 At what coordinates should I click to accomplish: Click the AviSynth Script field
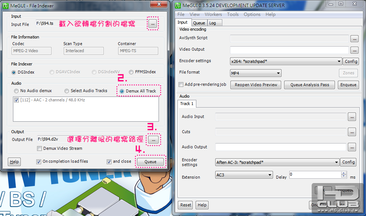click(x=289, y=39)
